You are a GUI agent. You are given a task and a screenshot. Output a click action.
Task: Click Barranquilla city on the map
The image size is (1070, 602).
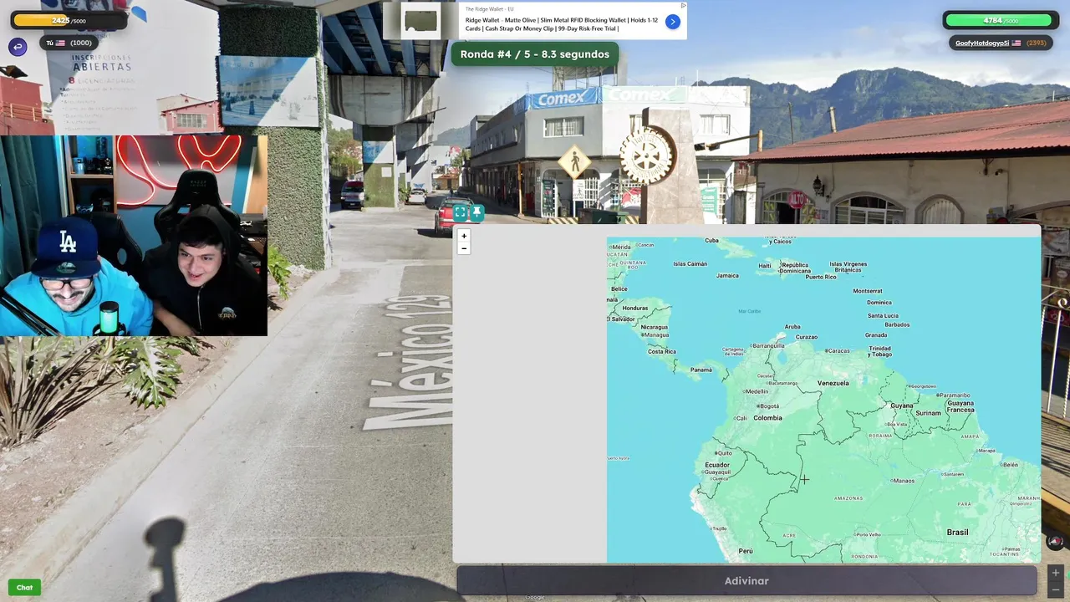tap(768, 345)
